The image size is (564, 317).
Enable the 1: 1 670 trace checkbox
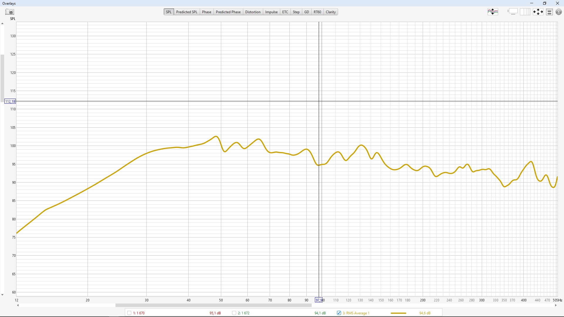click(129, 313)
